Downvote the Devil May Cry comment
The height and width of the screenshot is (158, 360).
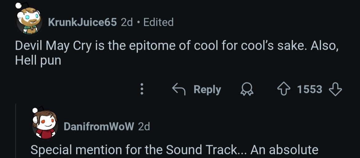tap(335, 90)
